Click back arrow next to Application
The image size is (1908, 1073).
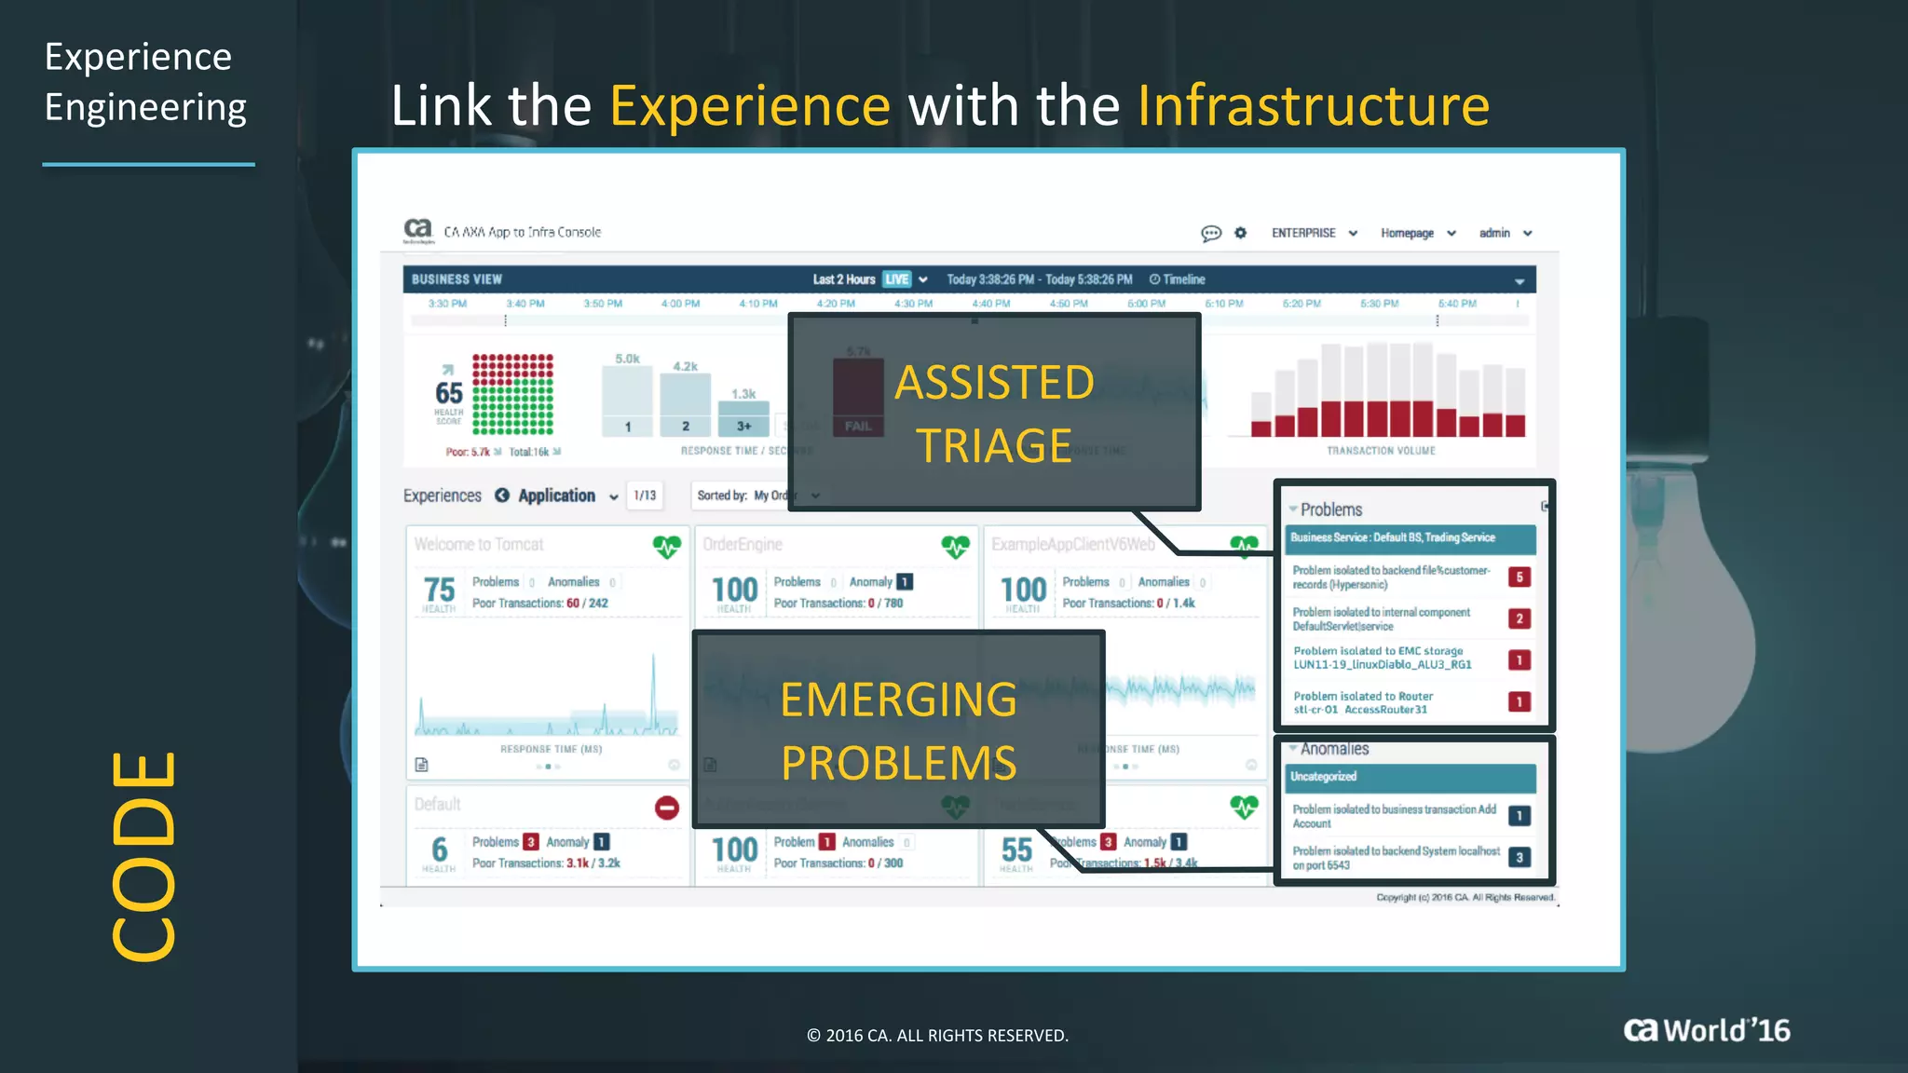502,496
